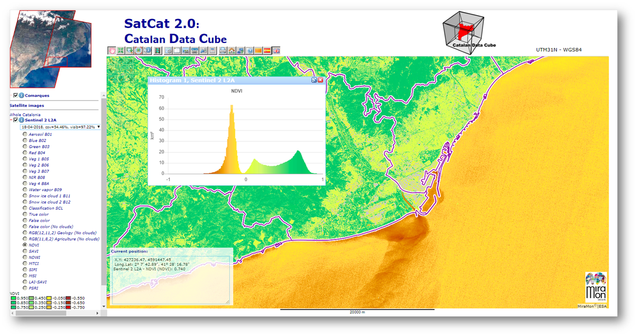Click the -0.050 yellow legend swatch
The height and width of the screenshot is (336, 637).
click(49, 298)
